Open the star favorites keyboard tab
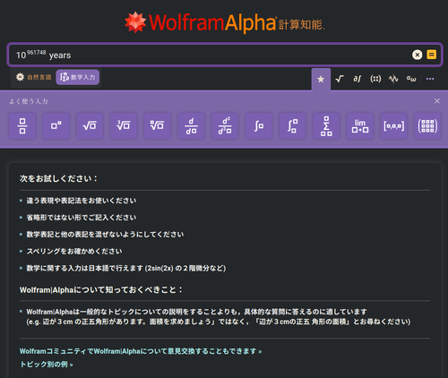Image resolution: width=448 pixels, height=378 pixels. pyautogui.click(x=321, y=79)
